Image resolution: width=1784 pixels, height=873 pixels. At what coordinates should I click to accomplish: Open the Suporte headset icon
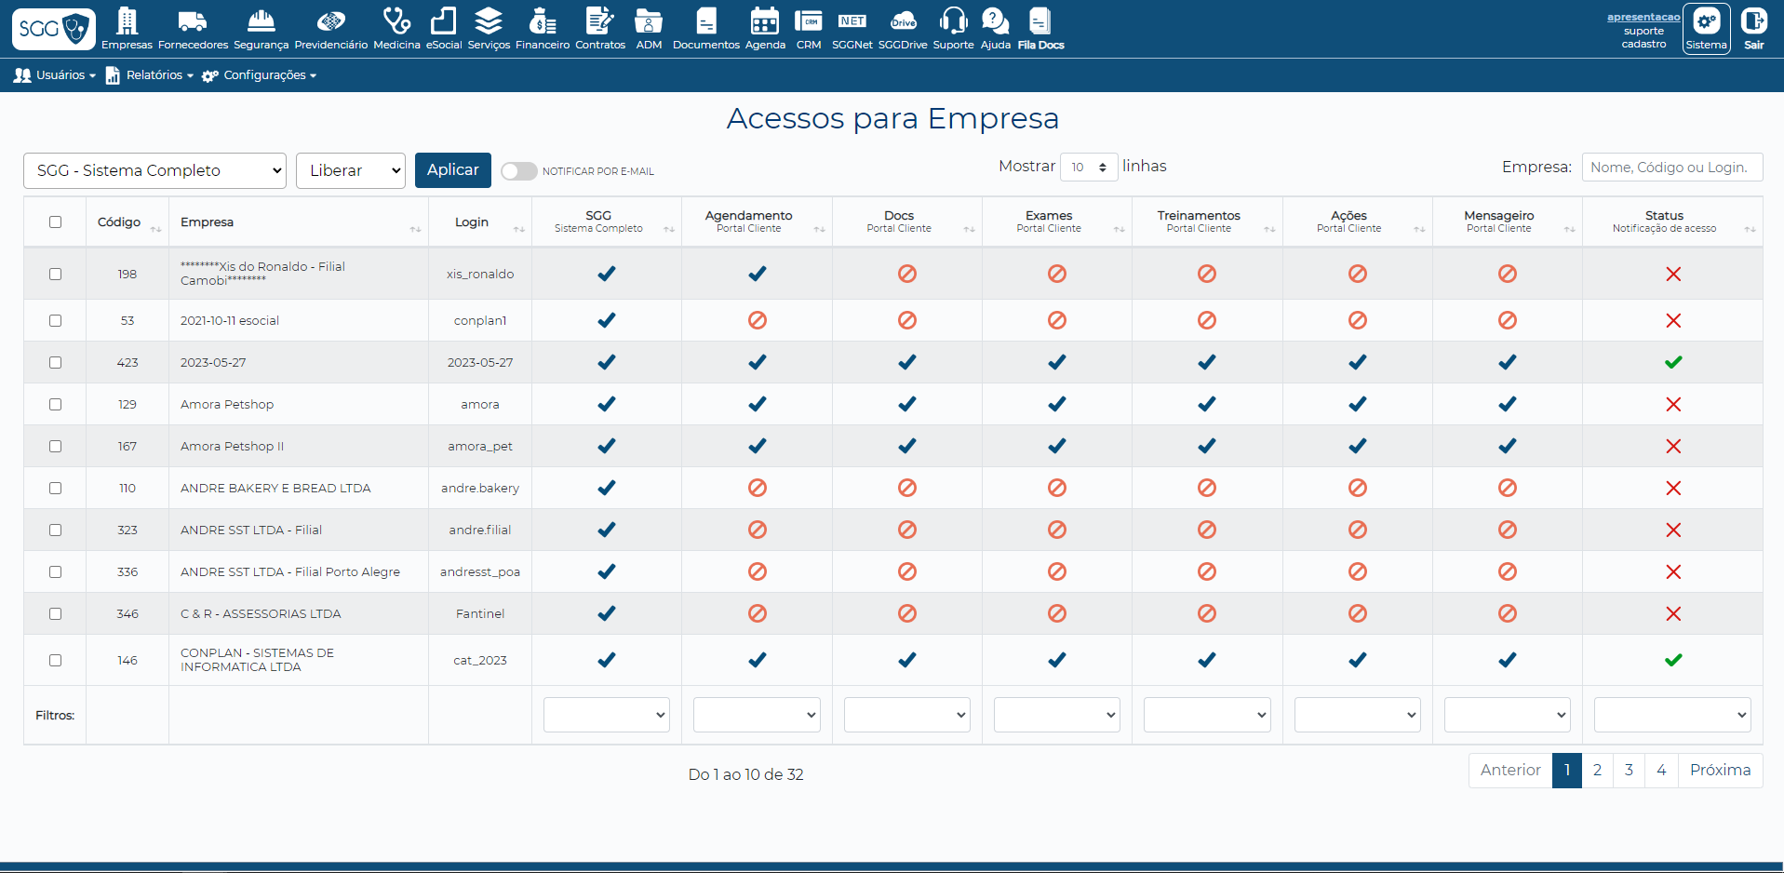[x=953, y=21]
